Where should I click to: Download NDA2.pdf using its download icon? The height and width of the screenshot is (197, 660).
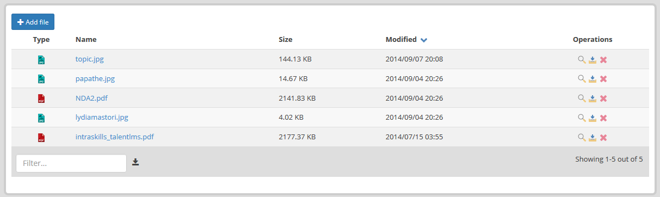point(593,98)
